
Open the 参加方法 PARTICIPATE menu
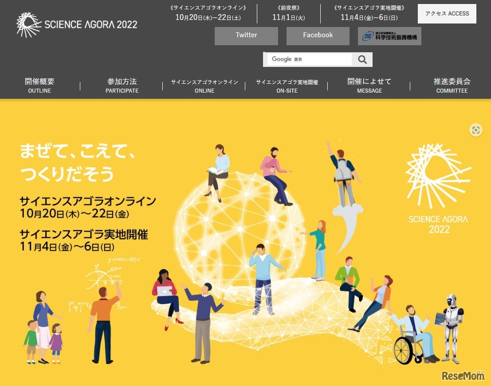click(x=122, y=86)
